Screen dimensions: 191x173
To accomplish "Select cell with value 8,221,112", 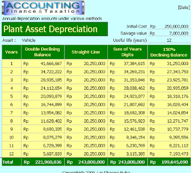I will 169,145.
